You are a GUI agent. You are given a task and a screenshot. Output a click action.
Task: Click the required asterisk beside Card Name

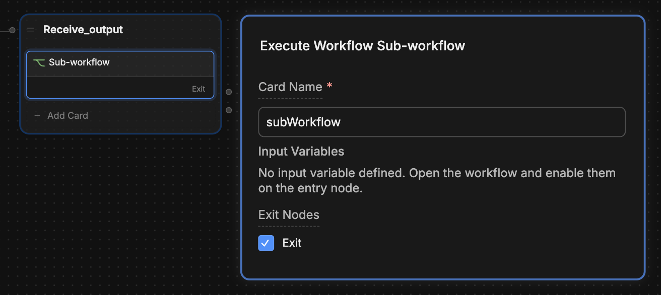(x=328, y=86)
